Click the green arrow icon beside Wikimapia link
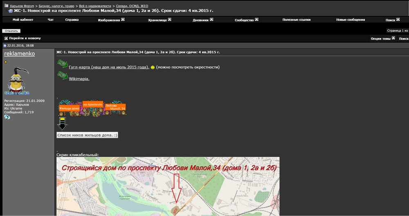409x216 pixels. point(62,75)
